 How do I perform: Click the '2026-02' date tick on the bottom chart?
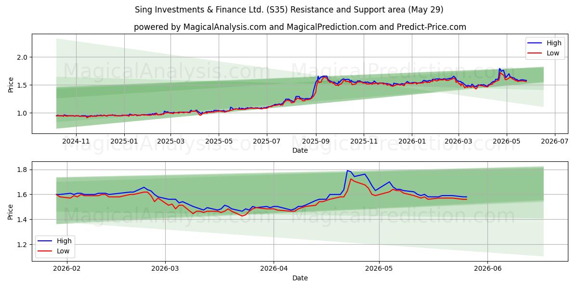coord(66,269)
